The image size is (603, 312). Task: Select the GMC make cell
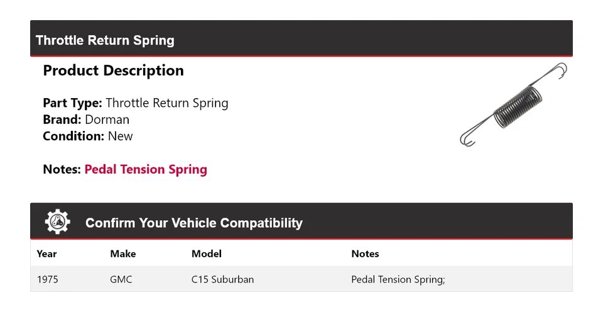[x=121, y=279]
